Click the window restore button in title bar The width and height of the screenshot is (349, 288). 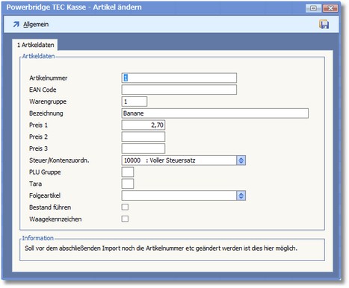(313, 8)
